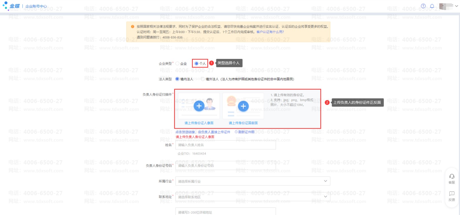This screenshot has height=215, width=460.
Task: Open customer service (客服) headset icon
Action: point(452,176)
